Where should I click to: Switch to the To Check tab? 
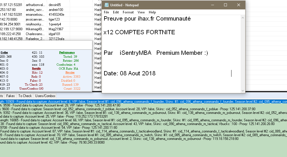(25, 96)
